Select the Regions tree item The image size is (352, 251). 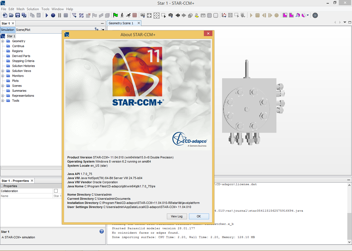pos(17,51)
